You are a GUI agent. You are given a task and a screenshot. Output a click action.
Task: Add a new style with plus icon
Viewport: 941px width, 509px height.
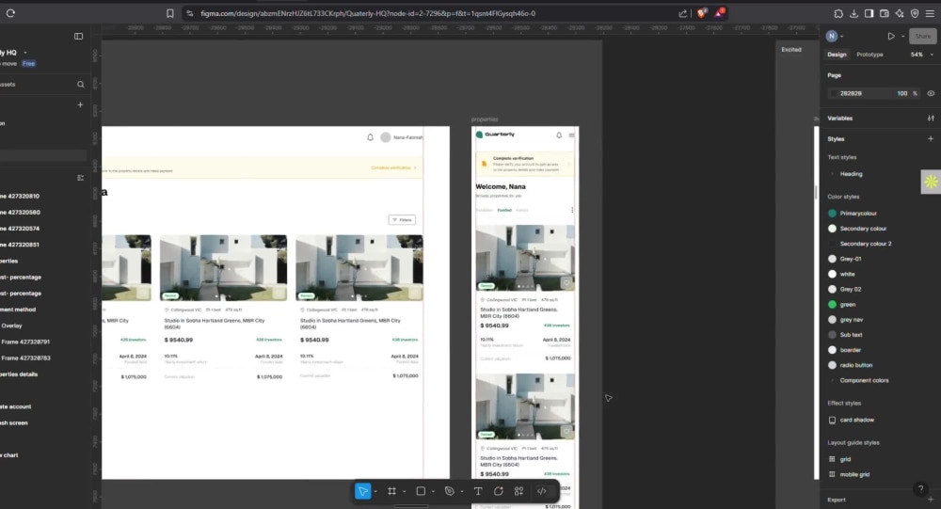931,138
